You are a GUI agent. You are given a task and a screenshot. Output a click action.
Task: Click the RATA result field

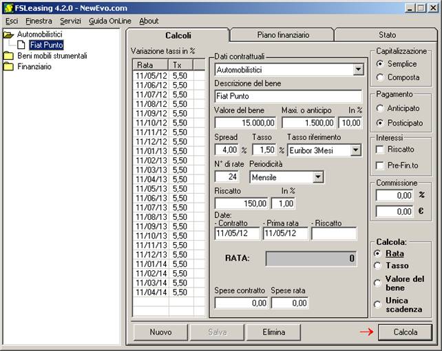coord(311,259)
